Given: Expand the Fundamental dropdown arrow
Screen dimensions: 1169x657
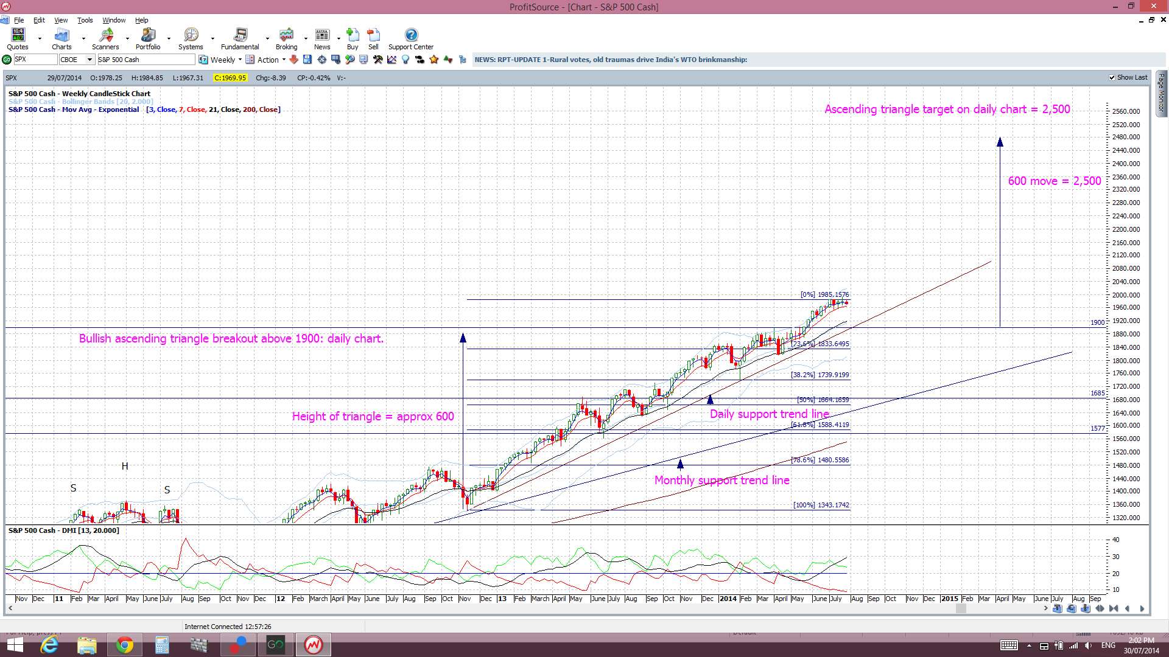Looking at the screenshot, I should click(267, 39).
